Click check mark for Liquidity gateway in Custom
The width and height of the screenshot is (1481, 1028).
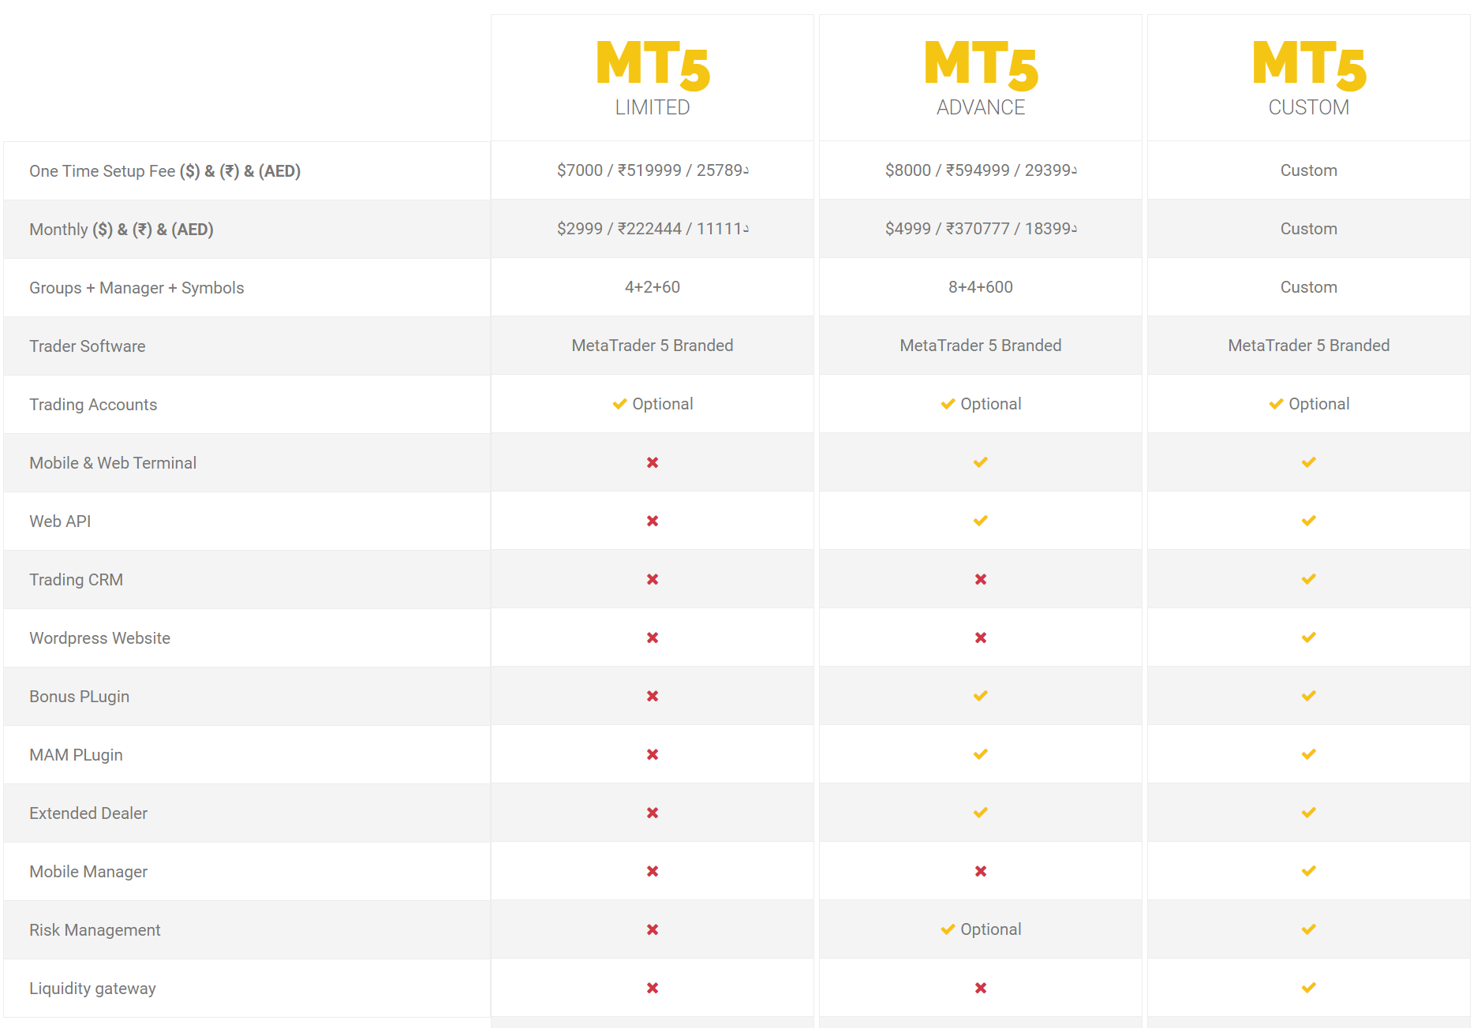click(x=1309, y=988)
